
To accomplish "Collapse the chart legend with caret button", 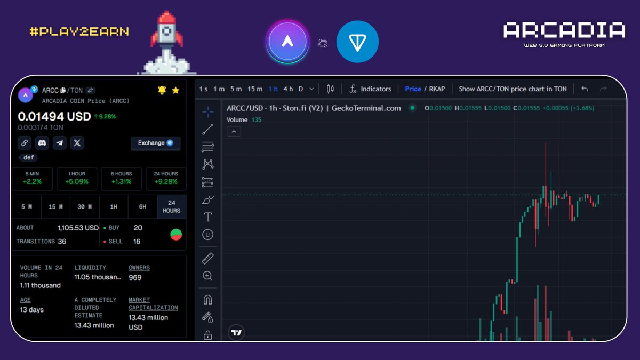I will tap(234, 131).
